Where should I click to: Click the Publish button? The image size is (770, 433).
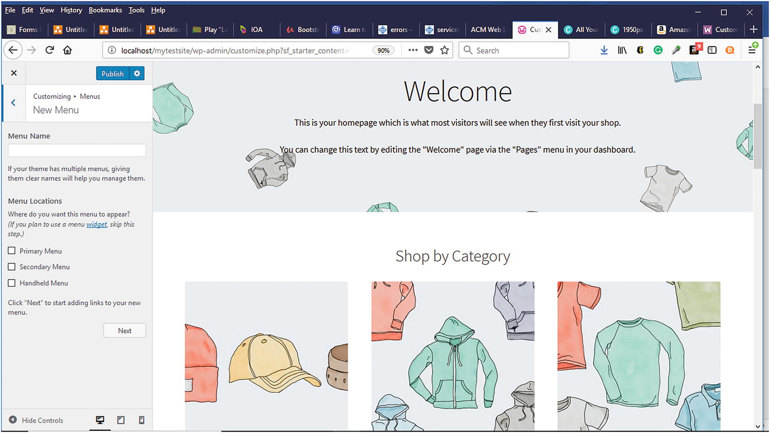point(112,74)
